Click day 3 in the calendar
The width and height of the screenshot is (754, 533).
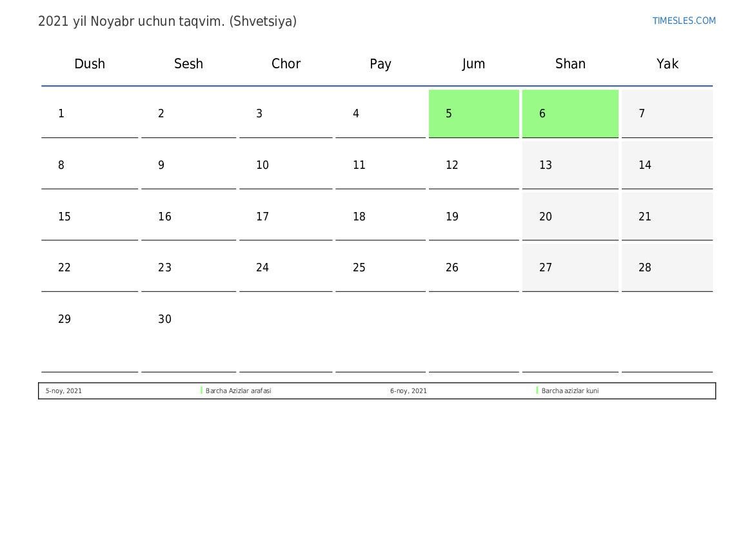(286, 113)
